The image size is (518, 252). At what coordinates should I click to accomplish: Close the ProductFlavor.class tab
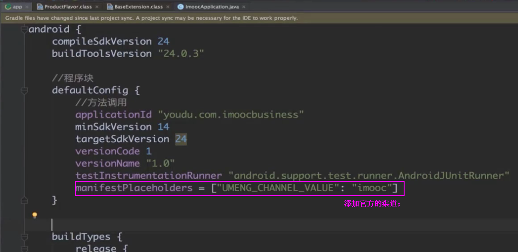(97, 7)
